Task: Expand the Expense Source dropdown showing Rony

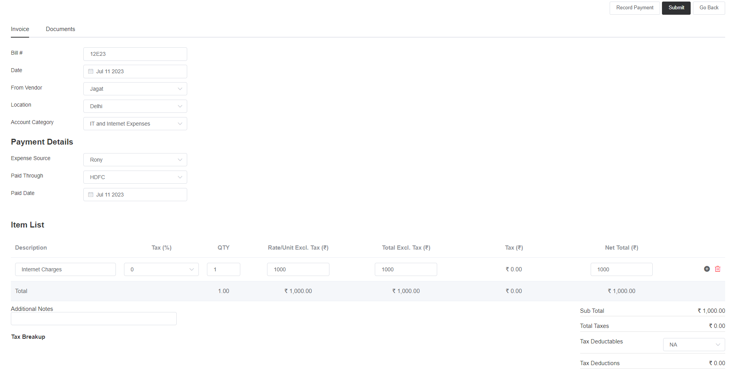Action: point(135,160)
